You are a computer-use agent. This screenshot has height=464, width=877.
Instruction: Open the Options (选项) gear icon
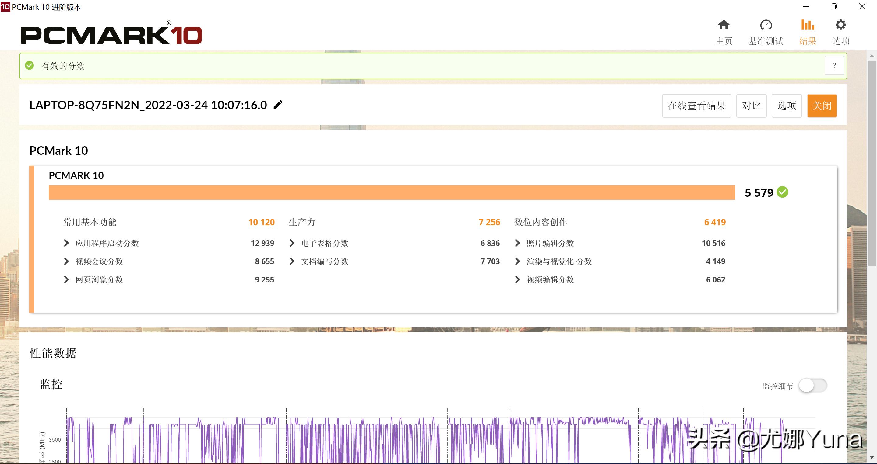point(840,25)
